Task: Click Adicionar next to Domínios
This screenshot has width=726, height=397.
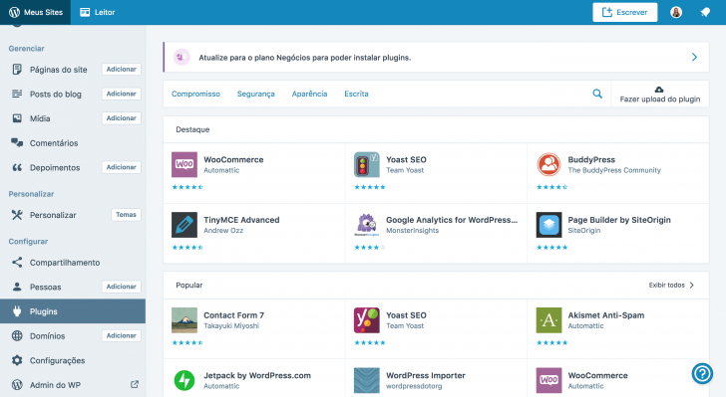Action: 122,335
